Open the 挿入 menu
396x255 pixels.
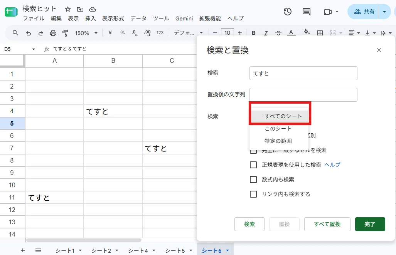(x=90, y=18)
